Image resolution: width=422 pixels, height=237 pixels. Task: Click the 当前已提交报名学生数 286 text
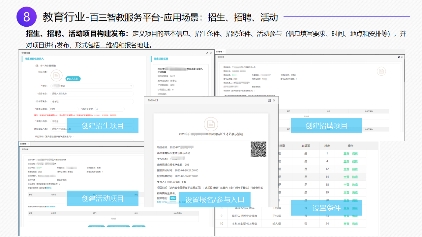pos(173,165)
